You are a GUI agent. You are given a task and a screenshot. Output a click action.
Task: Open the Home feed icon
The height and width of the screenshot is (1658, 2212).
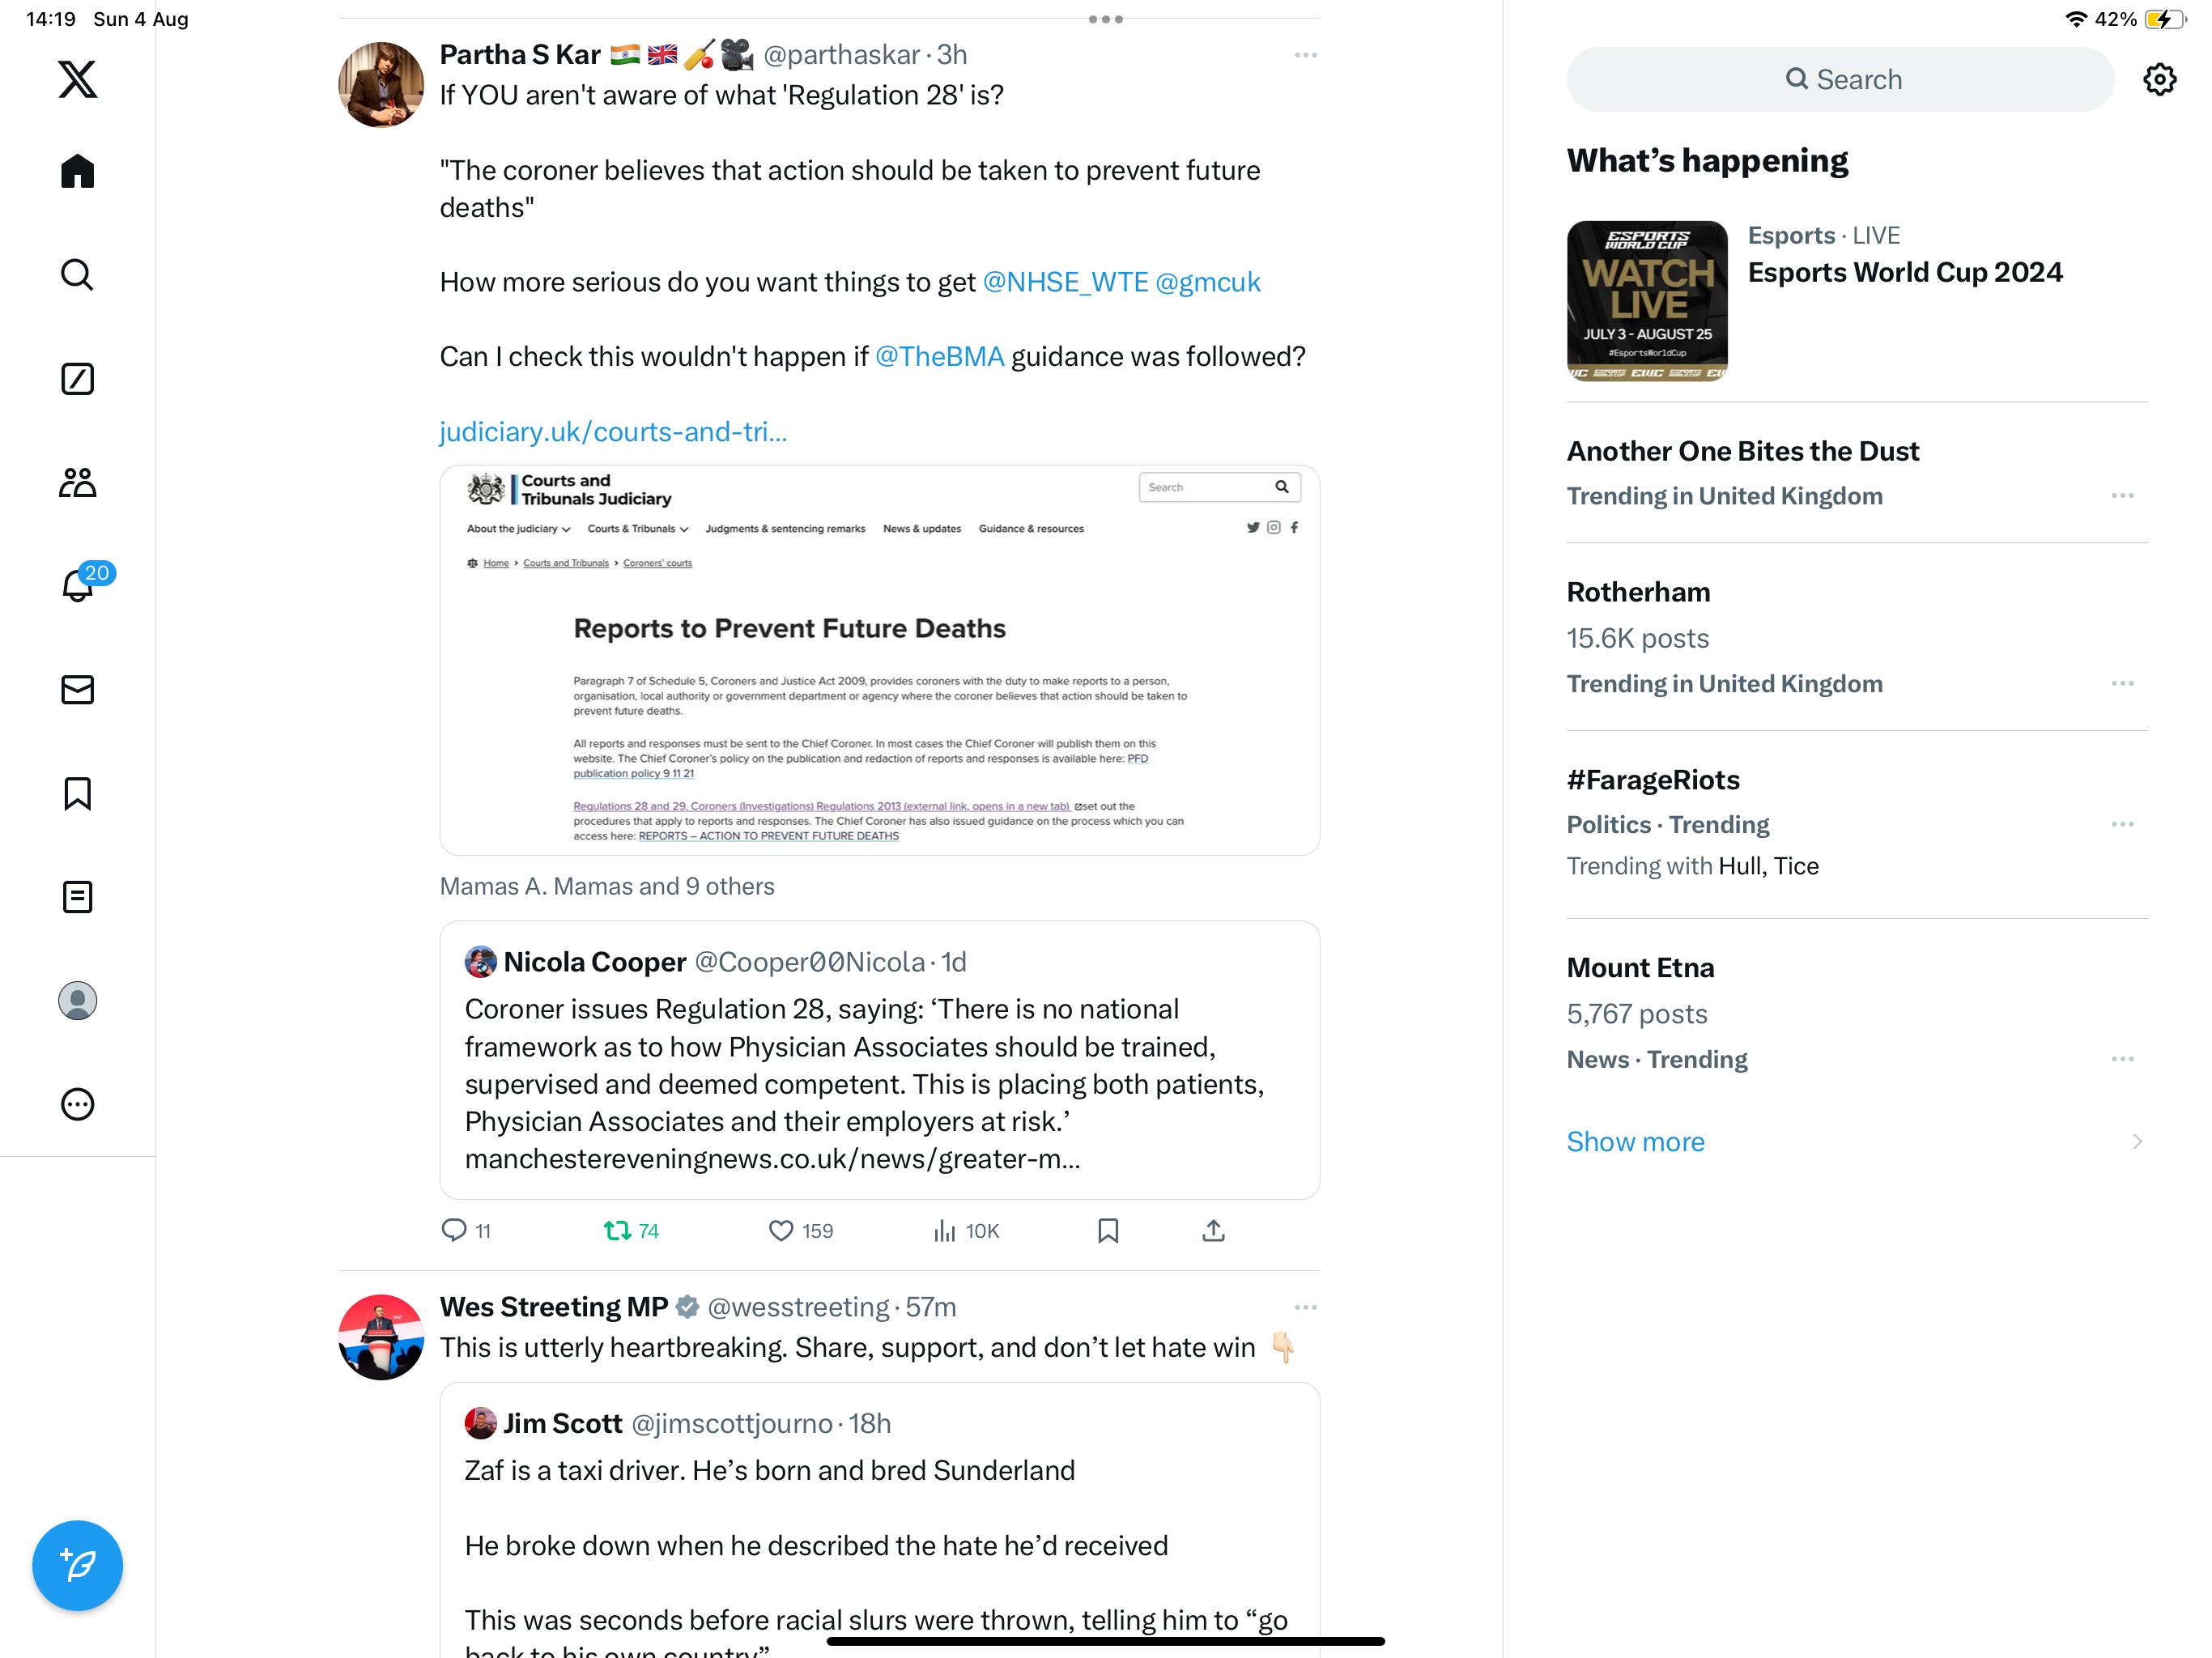coord(77,171)
